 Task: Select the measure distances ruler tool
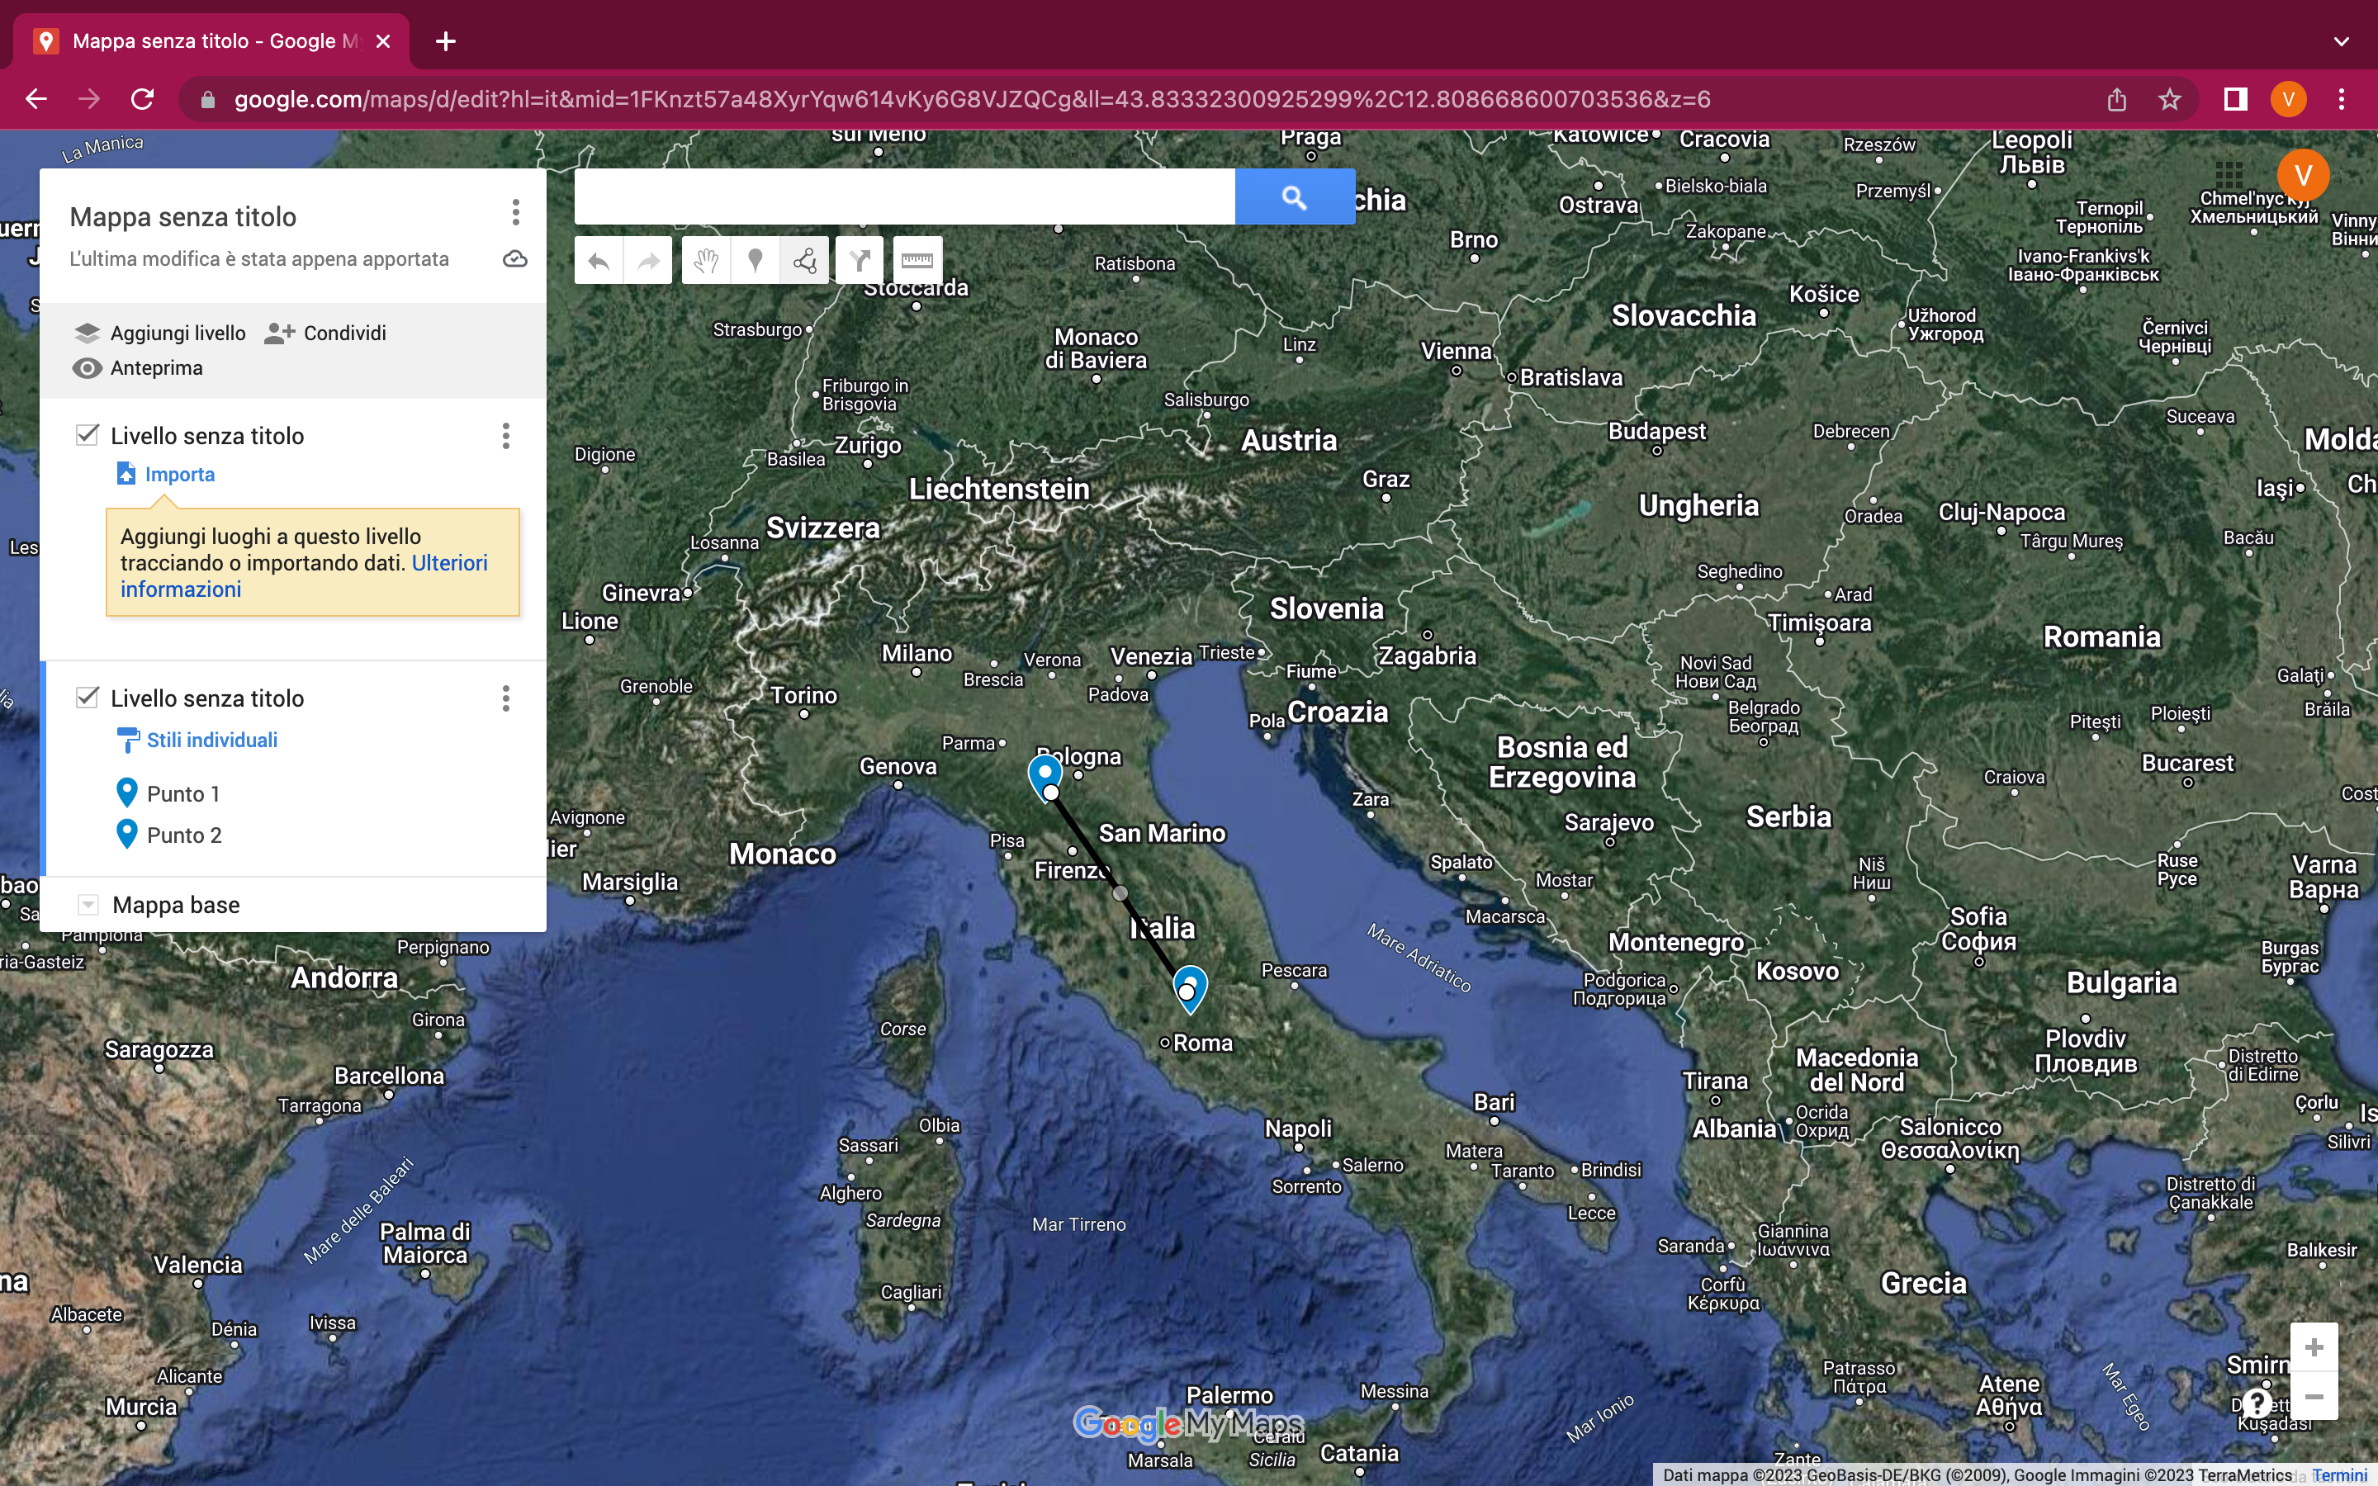click(917, 260)
